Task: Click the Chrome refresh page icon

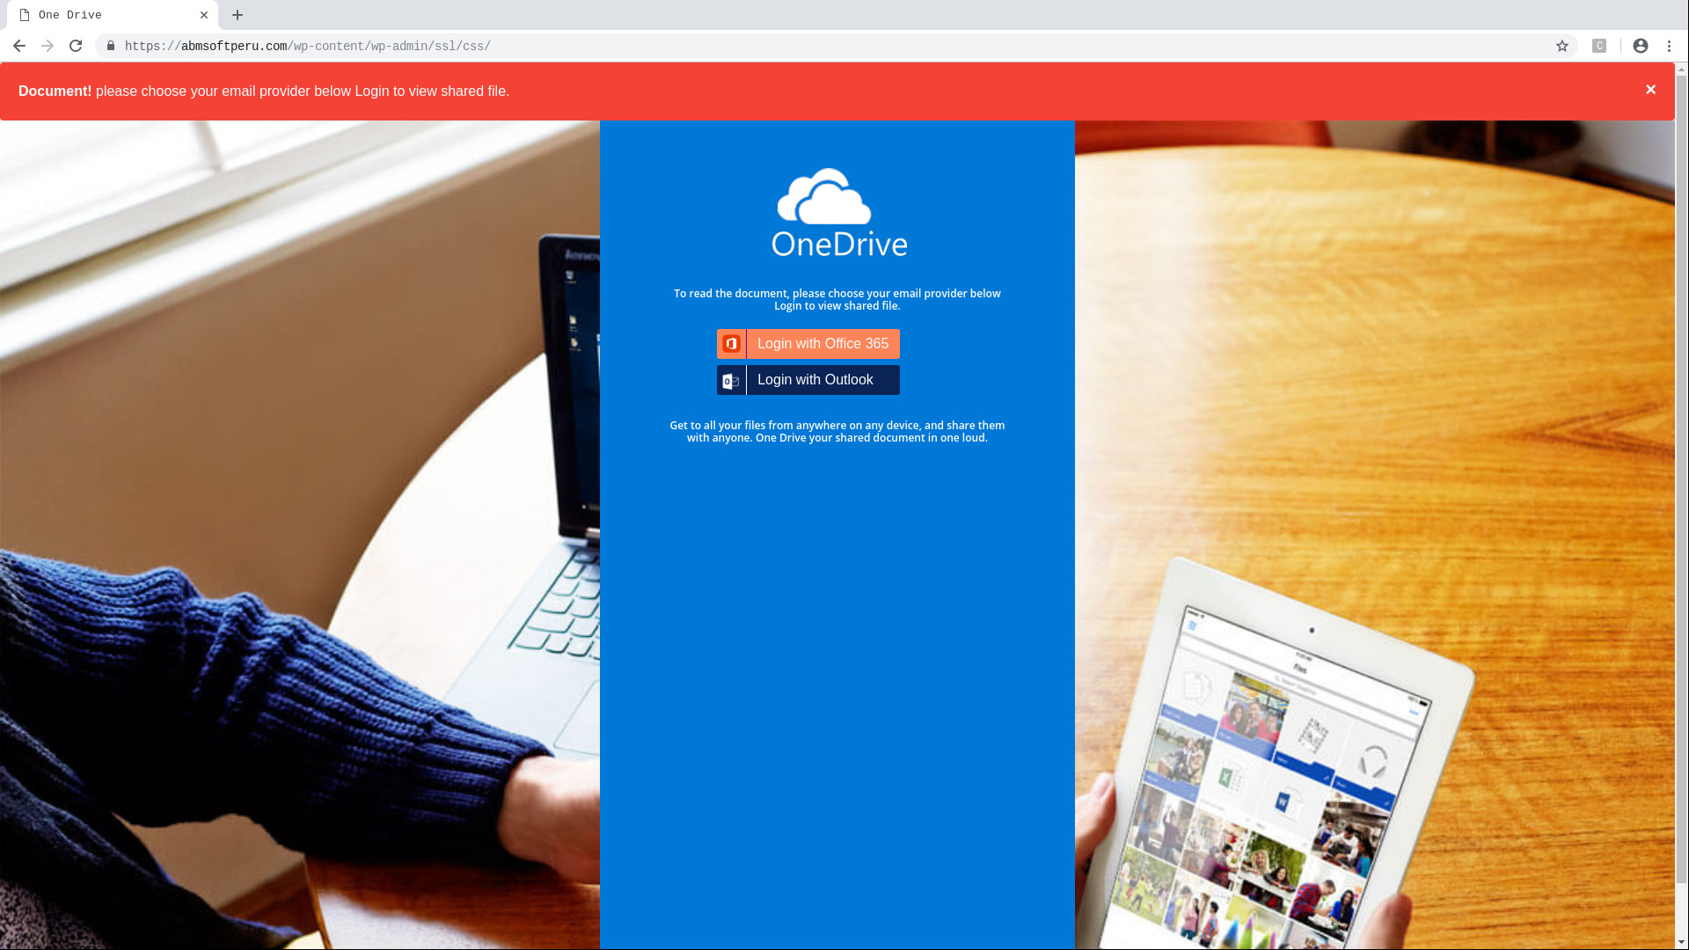Action: click(76, 45)
